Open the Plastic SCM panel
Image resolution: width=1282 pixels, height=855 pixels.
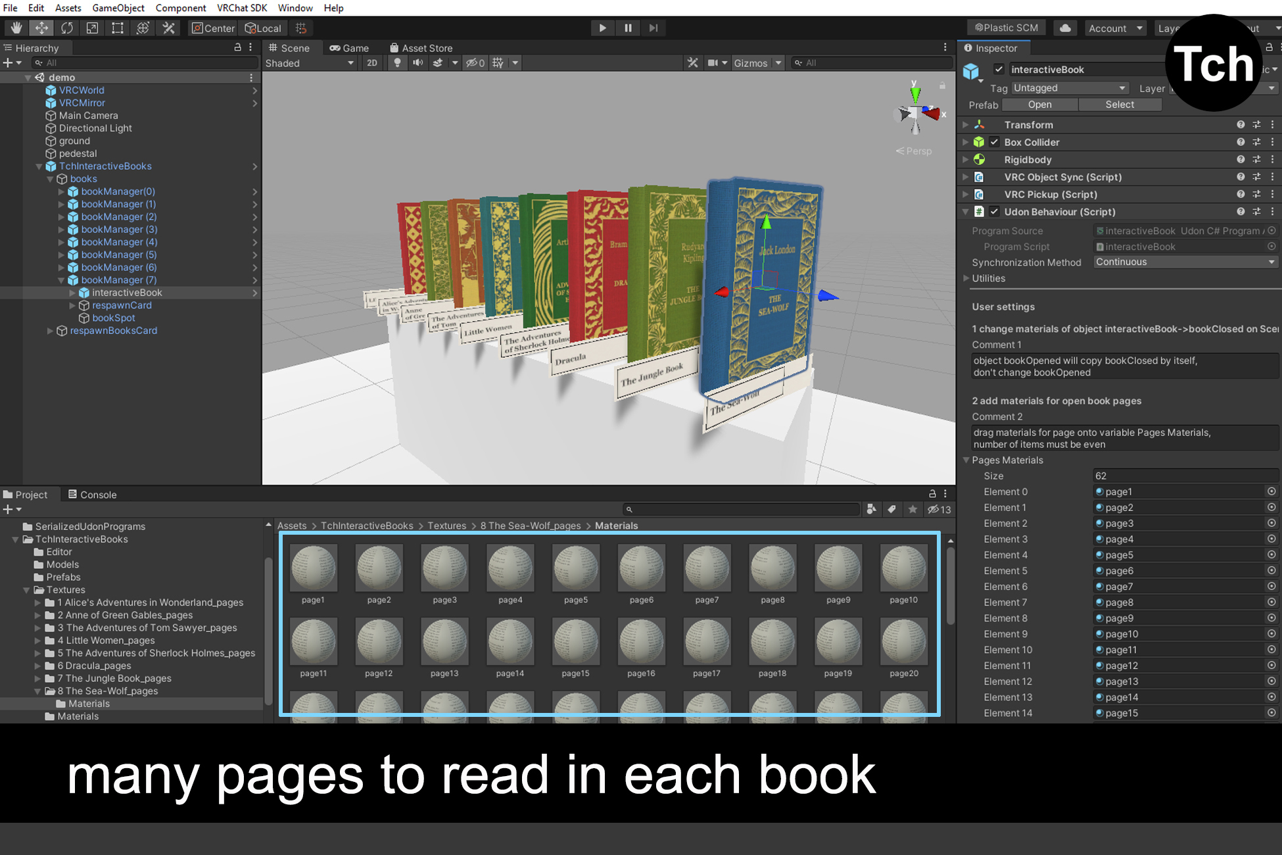1005,28
